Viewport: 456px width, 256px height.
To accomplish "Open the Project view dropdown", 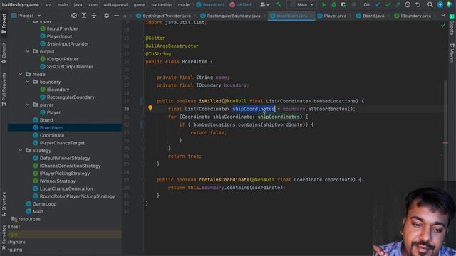I will click(x=26, y=16).
